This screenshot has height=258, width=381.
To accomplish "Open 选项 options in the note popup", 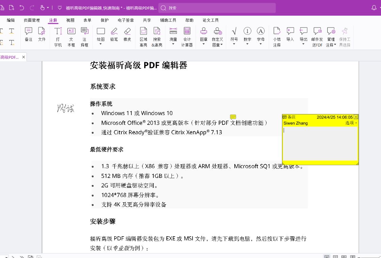I will click(x=351, y=123).
